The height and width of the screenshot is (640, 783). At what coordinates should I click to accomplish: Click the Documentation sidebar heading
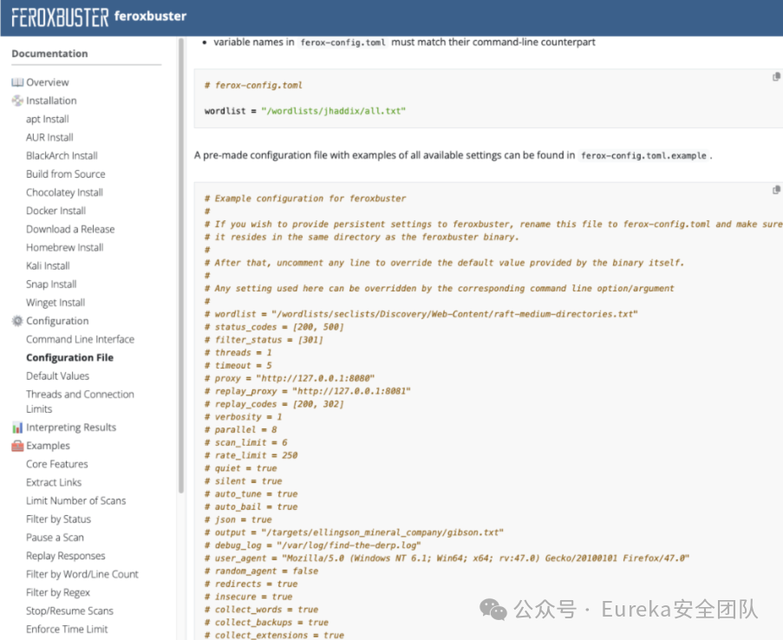click(49, 54)
